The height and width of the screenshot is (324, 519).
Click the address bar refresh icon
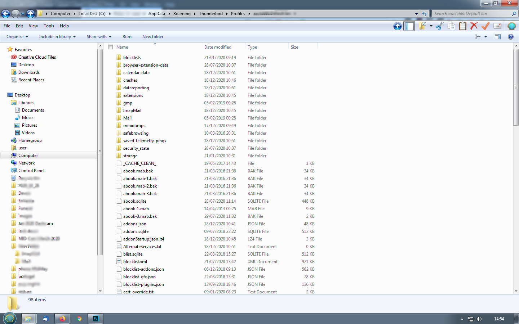tap(425, 14)
